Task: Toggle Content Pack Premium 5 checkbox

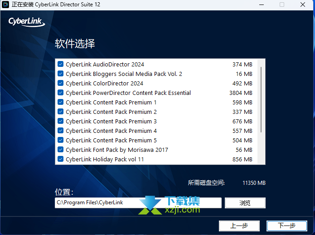Action: pyautogui.click(x=60, y=140)
